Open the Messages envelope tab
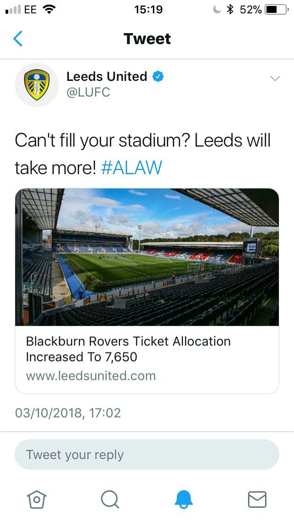 point(257,499)
